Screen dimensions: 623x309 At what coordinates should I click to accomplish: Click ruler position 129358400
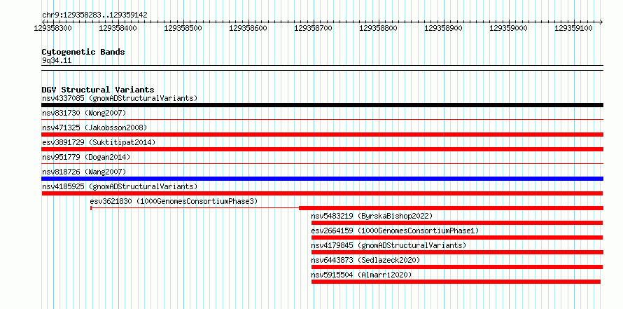point(118,28)
